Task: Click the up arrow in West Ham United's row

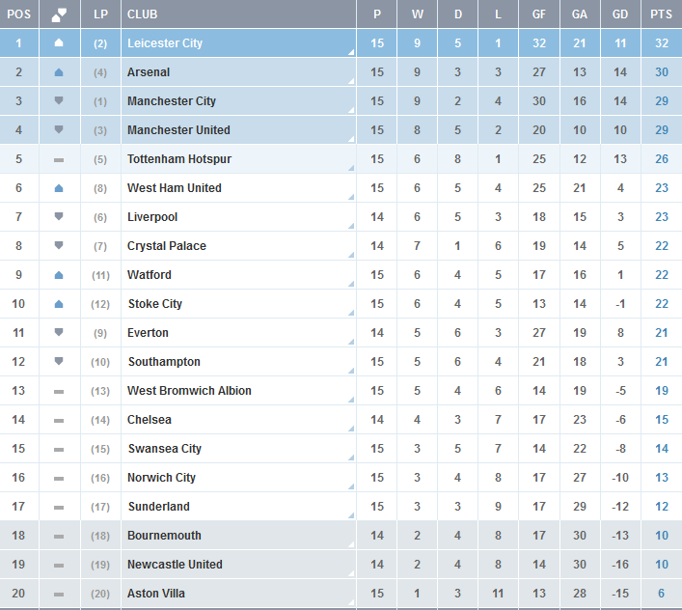Action: [x=59, y=188]
